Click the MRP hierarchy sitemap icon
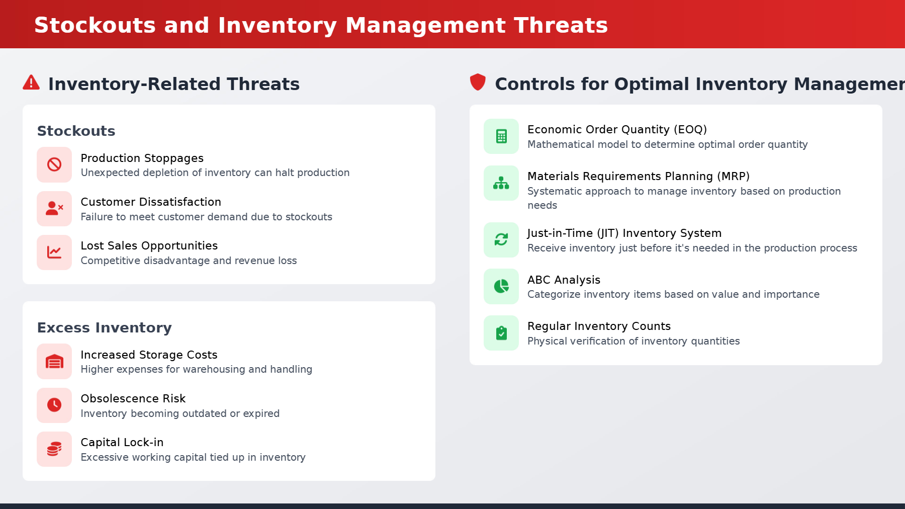The width and height of the screenshot is (905, 509). point(501,183)
